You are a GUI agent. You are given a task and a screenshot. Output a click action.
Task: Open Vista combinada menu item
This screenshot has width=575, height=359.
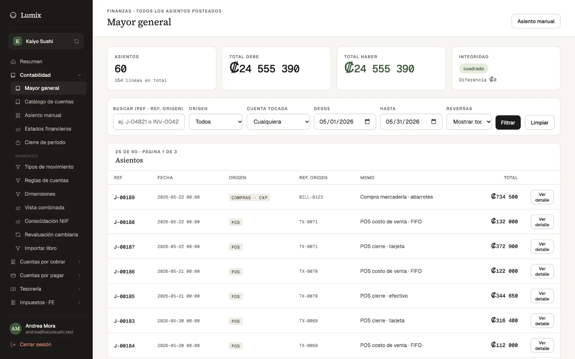click(49, 208)
